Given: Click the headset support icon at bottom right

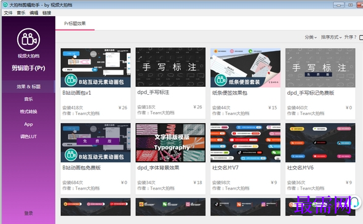Looking at the screenshot, I should pos(354,202).
